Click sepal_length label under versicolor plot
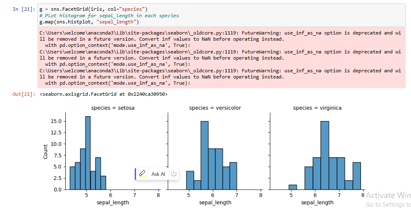This screenshot has width=411, height=212. (215, 203)
